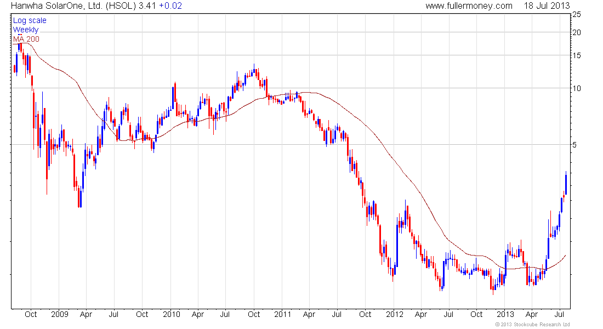603x329 pixels.
Task: Click the price change value '+0.02'
Action: (170, 6)
